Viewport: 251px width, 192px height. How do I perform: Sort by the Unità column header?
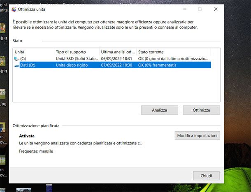tap(34, 52)
